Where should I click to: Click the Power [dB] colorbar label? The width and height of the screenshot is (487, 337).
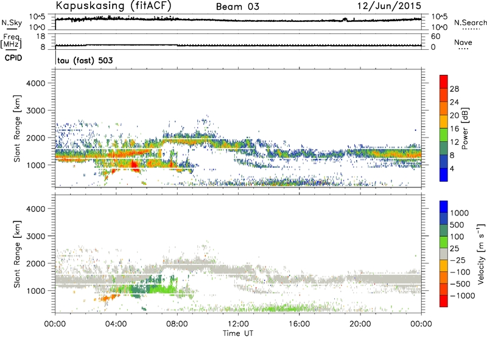[x=464, y=128]
